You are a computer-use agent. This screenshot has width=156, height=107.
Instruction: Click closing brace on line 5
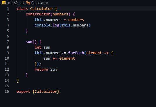27,31
